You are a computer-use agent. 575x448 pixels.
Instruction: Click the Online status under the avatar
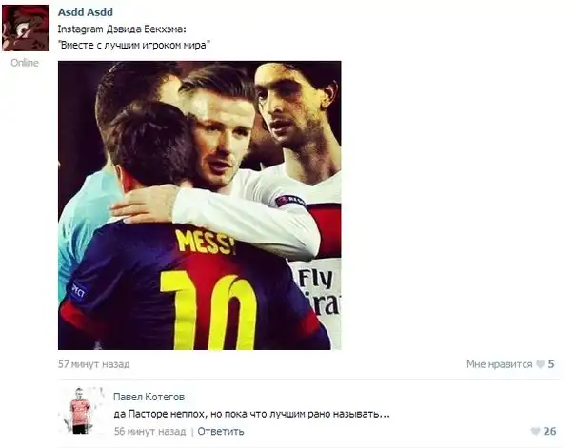pyautogui.click(x=25, y=63)
